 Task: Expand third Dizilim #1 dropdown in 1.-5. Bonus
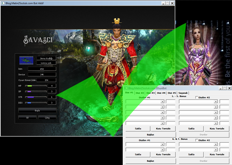(162, 112)
